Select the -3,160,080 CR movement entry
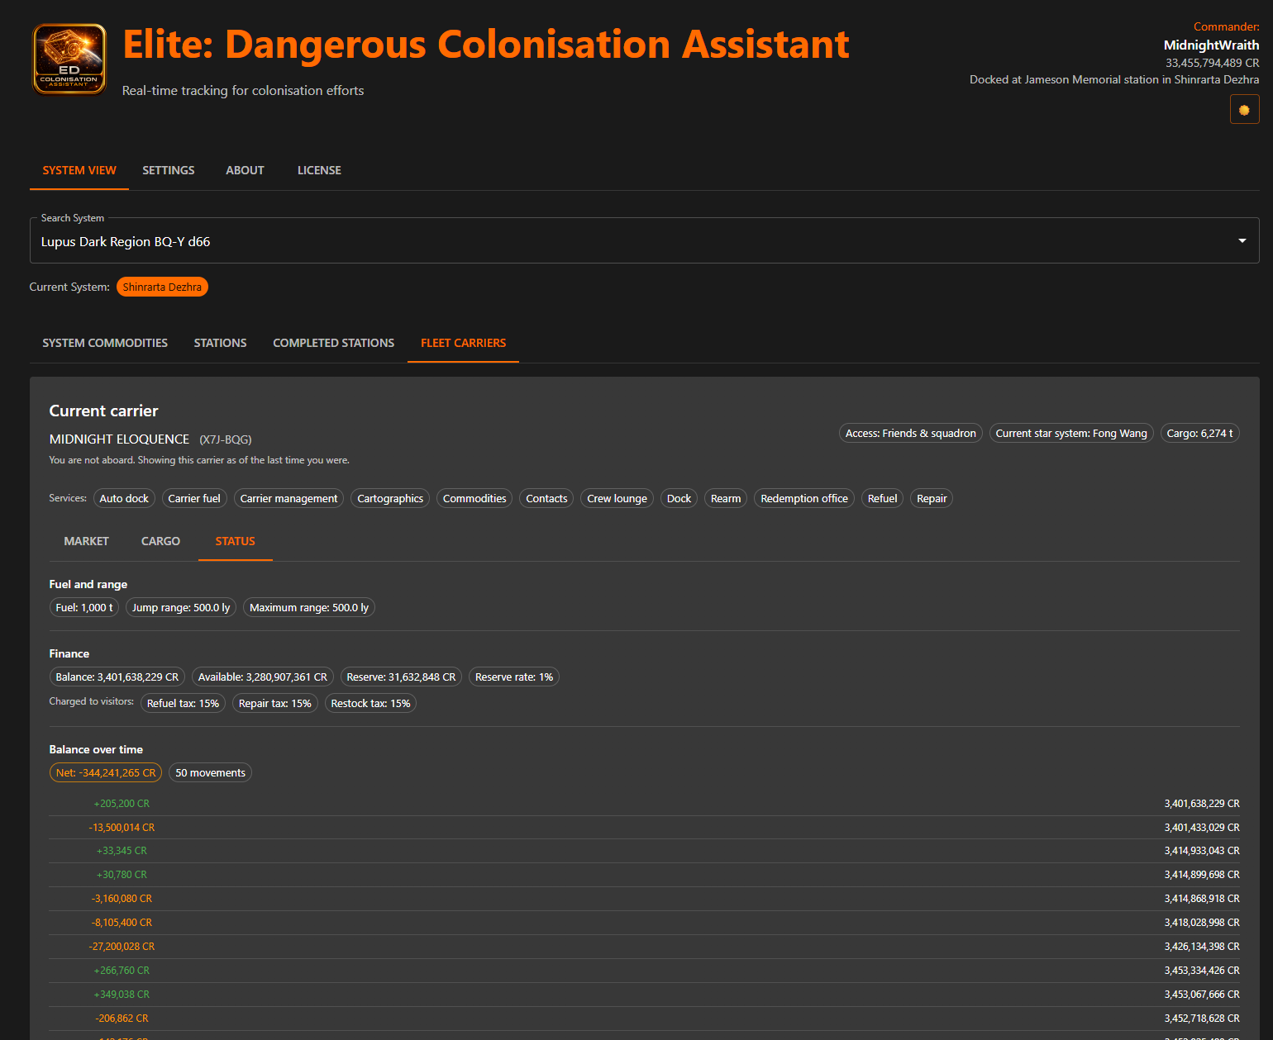1273x1040 pixels. (x=644, y=899)
